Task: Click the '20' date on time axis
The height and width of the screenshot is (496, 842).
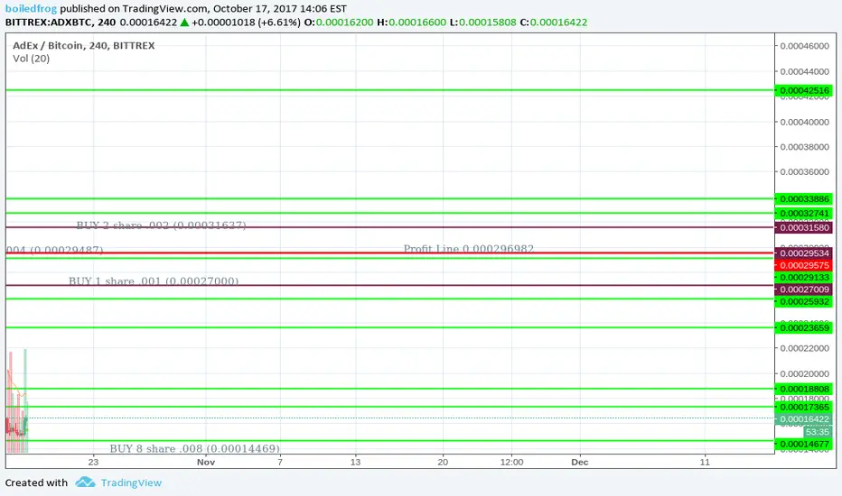Action: [x=443, y=462]
